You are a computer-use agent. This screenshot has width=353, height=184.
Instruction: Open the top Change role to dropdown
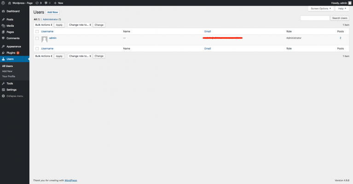click(x=80, y=25)
